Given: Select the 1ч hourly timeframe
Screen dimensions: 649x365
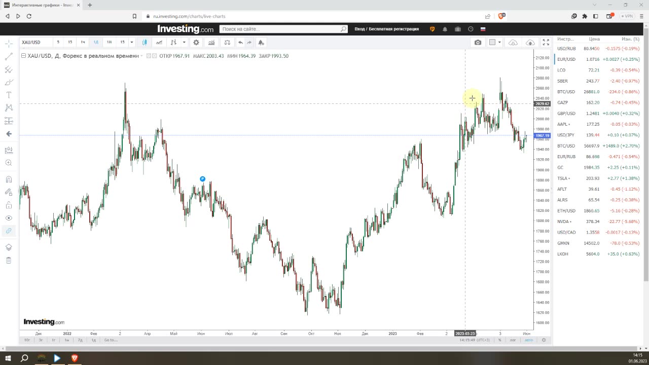Looking at the screenshot, I should [x=83, y=42].
